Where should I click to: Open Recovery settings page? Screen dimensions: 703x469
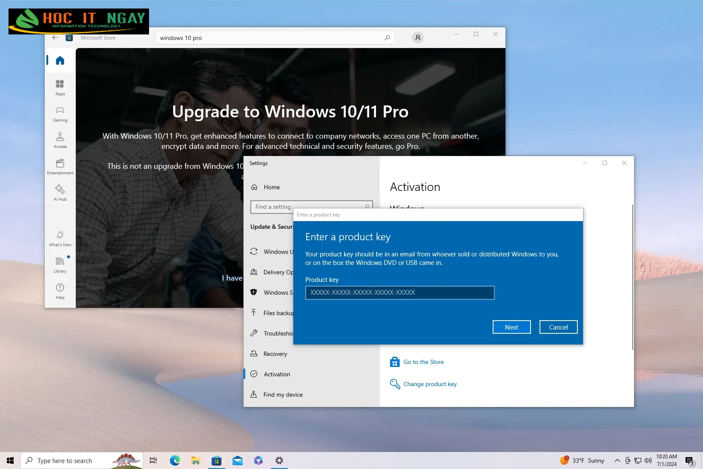click(275, 354)
